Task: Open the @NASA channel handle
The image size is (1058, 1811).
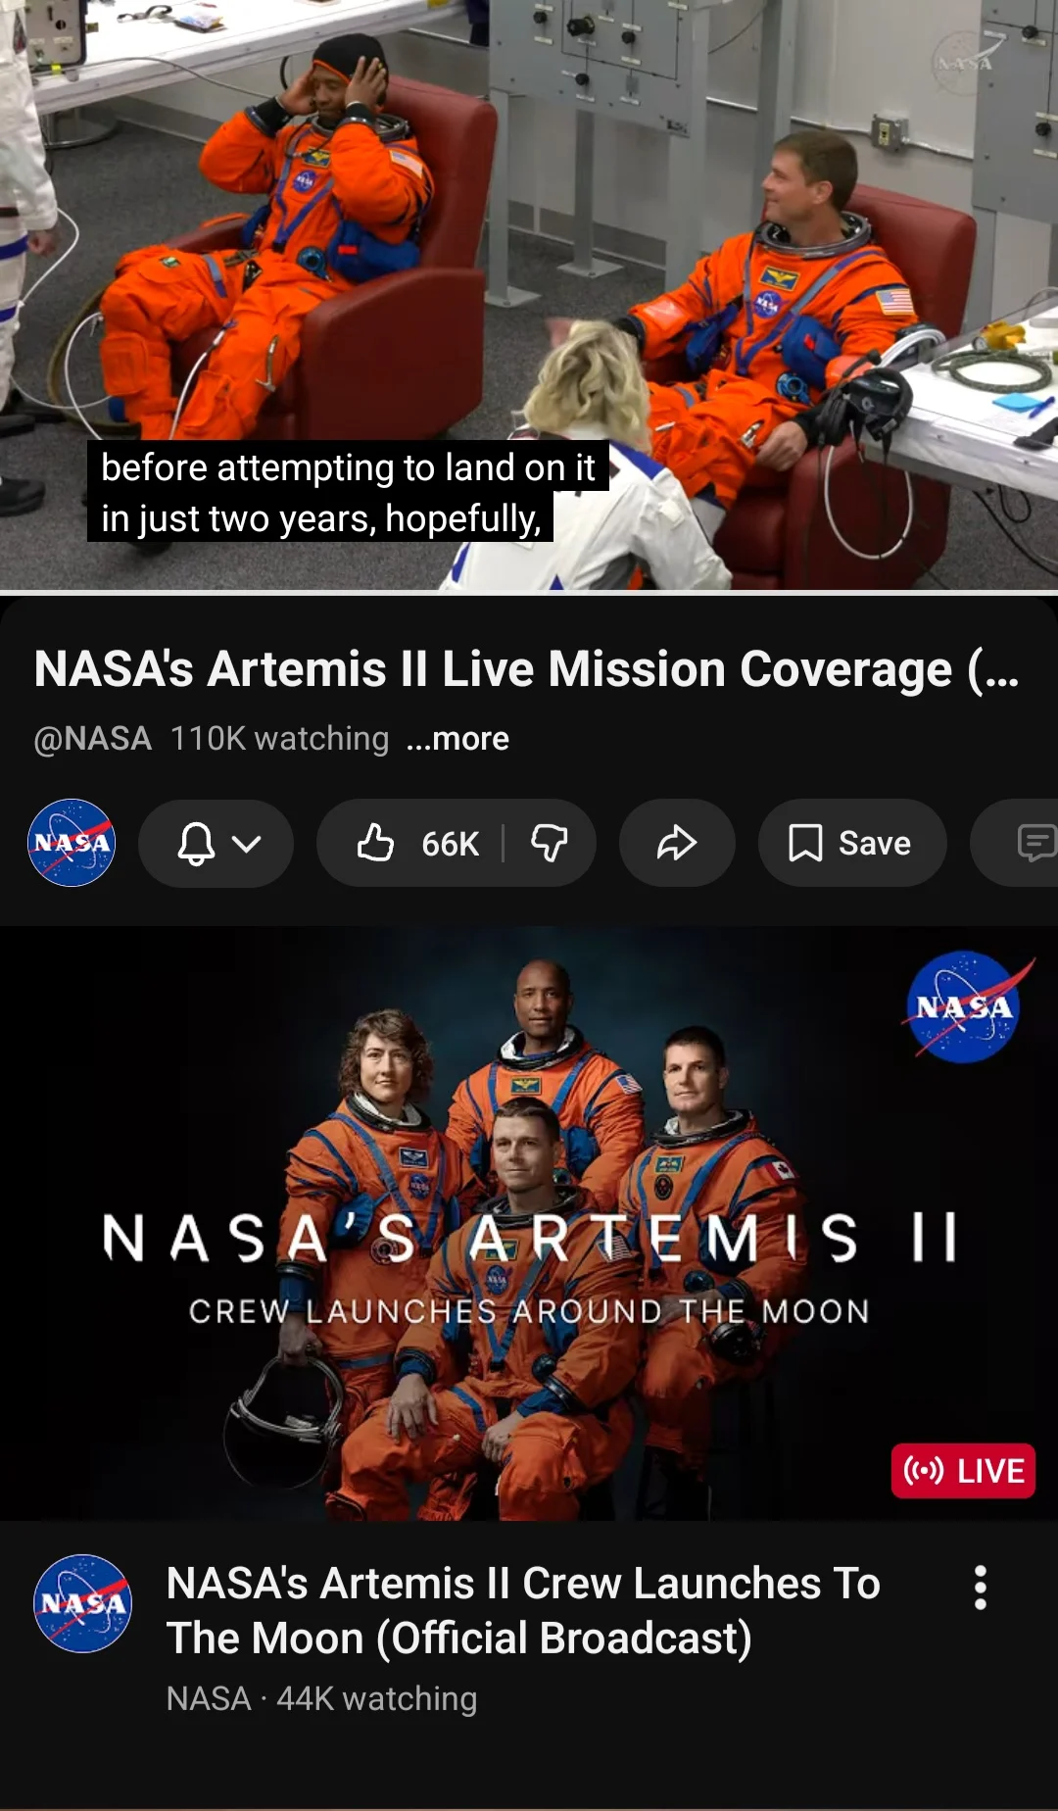Action: [93, 738]
